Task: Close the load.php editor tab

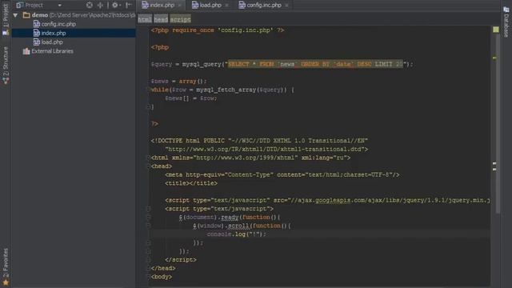Action: tap(226, 6)
